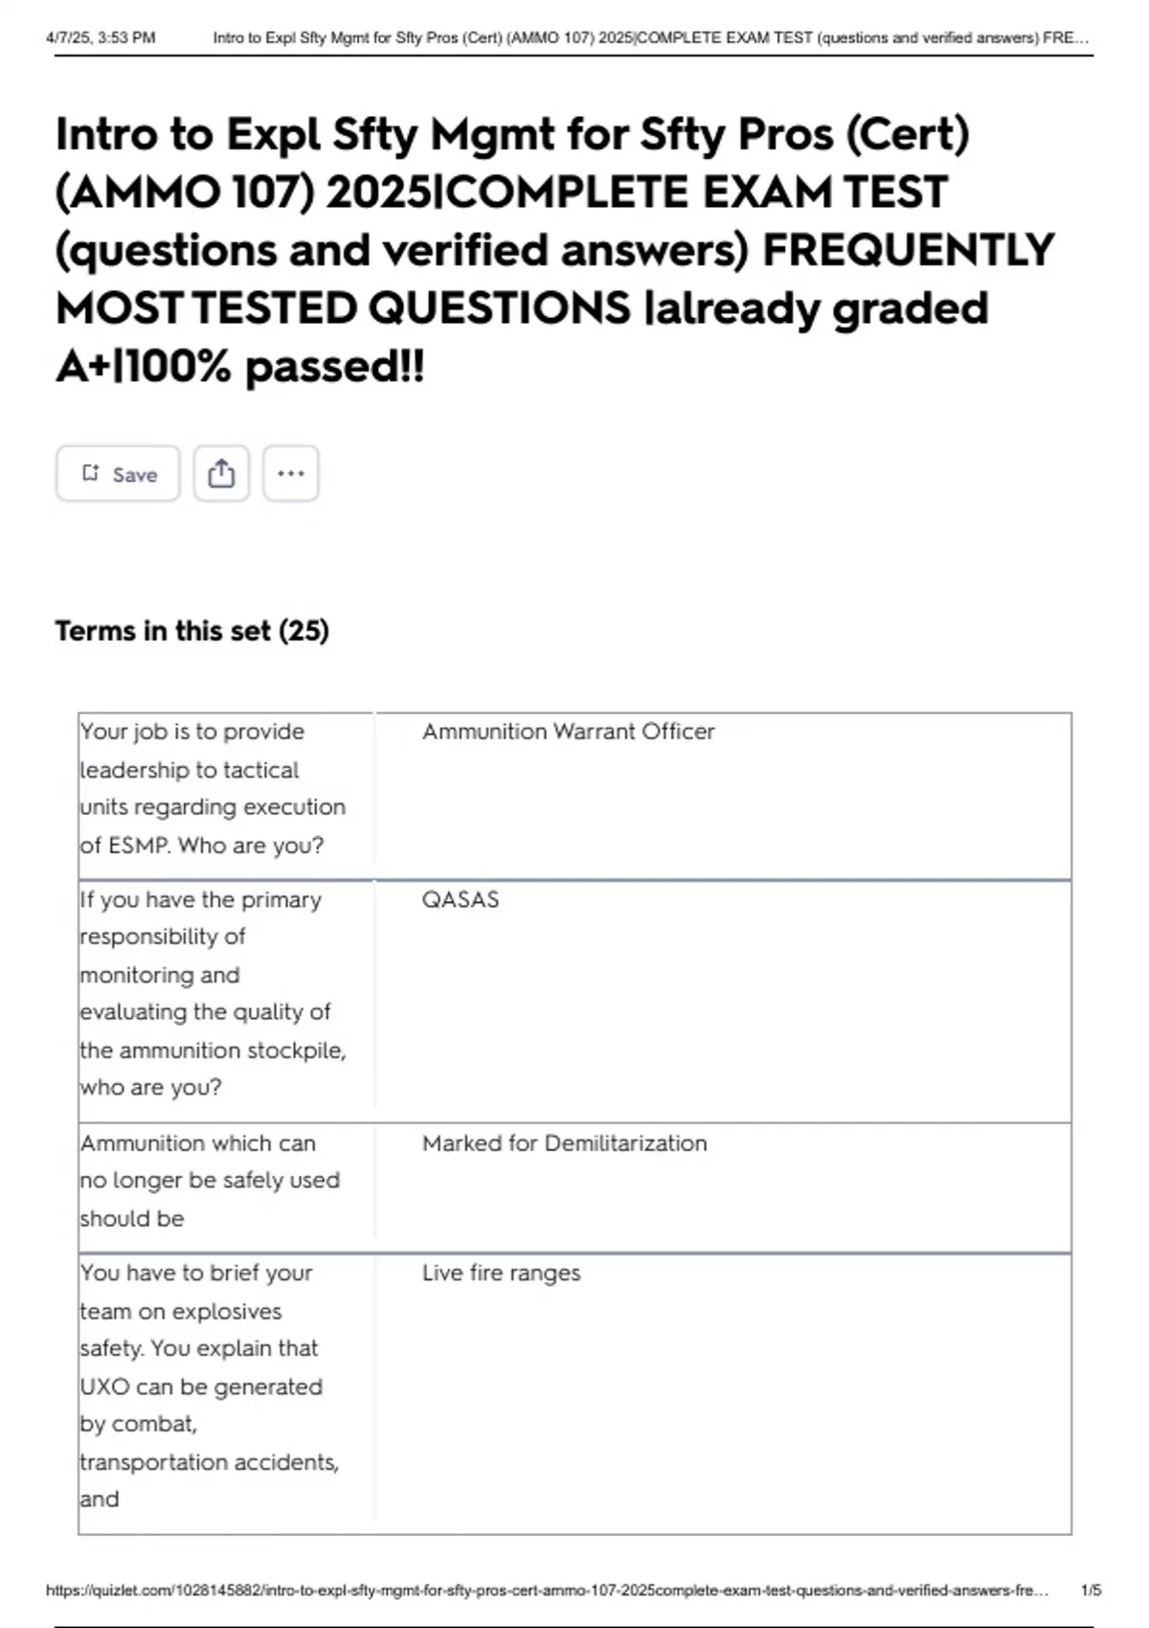Click the bookmark icon inside Save

coord(91,473)
